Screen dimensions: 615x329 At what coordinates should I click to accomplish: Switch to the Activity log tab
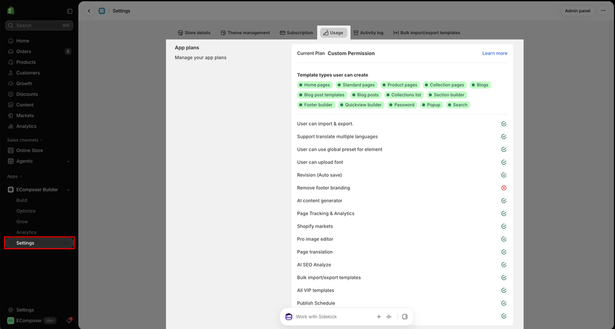(x=368, y=33)
